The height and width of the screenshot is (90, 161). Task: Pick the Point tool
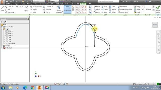point(33,12)
